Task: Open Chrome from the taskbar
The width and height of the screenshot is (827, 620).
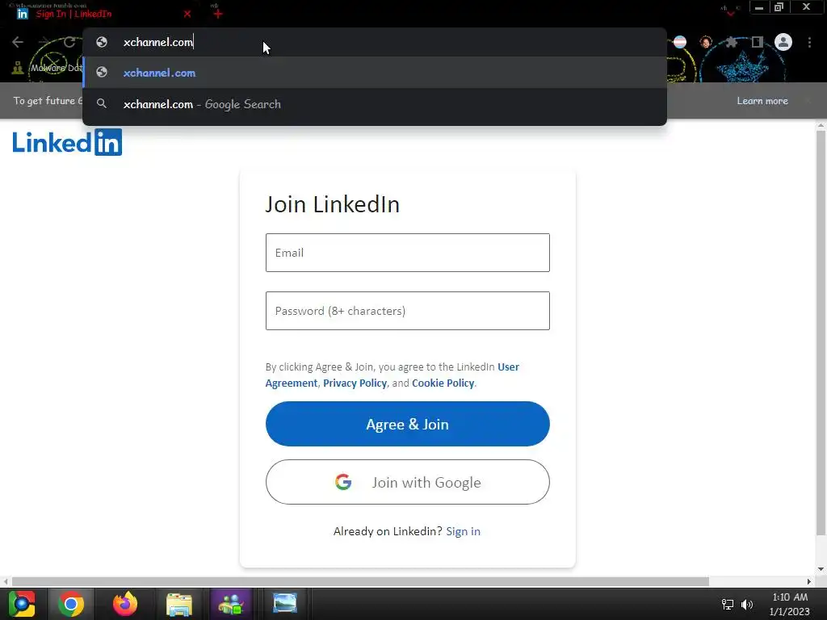Action: pyautogui.click(x=71, y=604)
